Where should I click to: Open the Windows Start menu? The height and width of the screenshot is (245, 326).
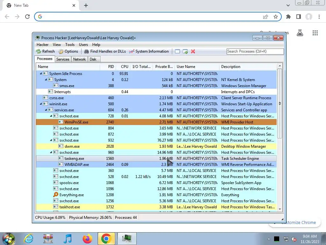[9, 239]
